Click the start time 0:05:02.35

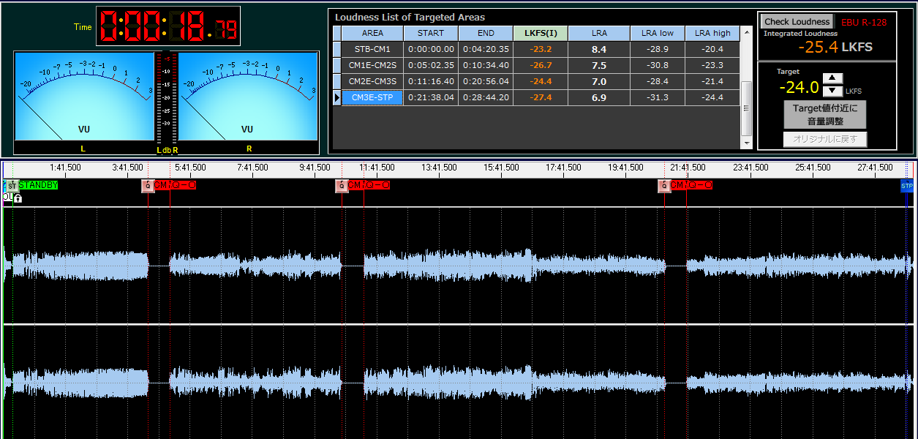431,65
